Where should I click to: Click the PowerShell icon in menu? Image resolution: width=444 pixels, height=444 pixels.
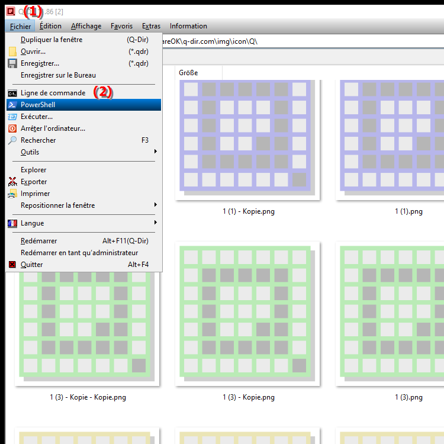pyautogui.click(x=12, y=105)
